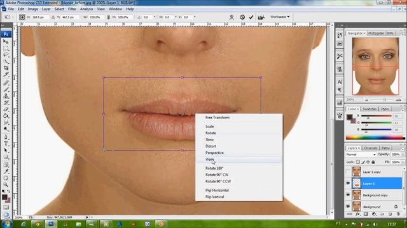The image size is (407, 228).
Task: Select the Lasso tool
Action: (6, 55)
